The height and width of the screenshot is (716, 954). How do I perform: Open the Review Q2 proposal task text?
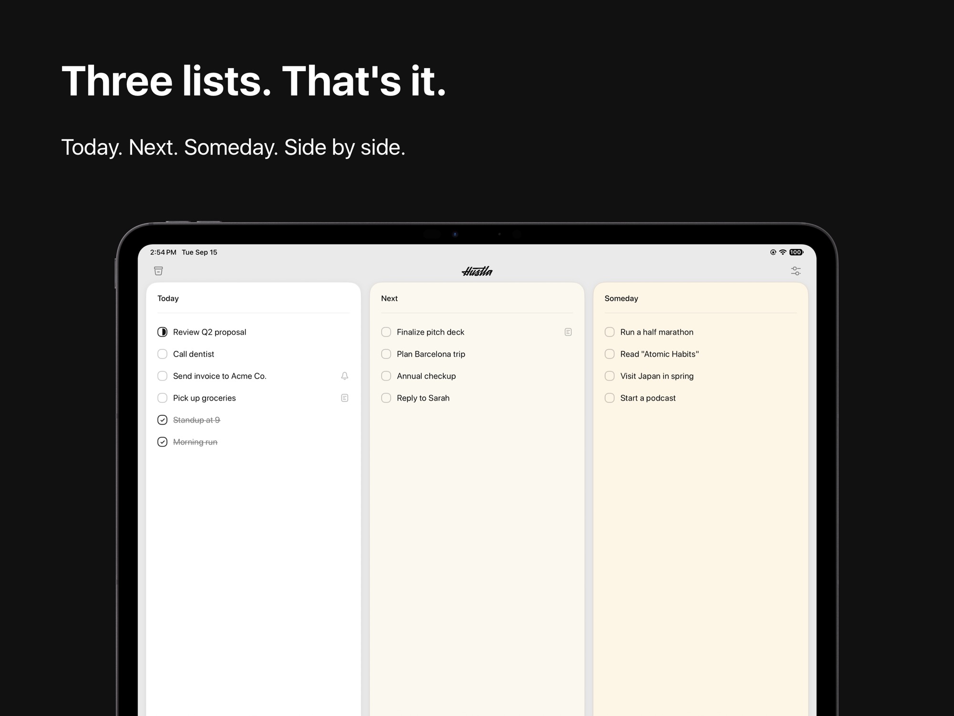point(209,332)
